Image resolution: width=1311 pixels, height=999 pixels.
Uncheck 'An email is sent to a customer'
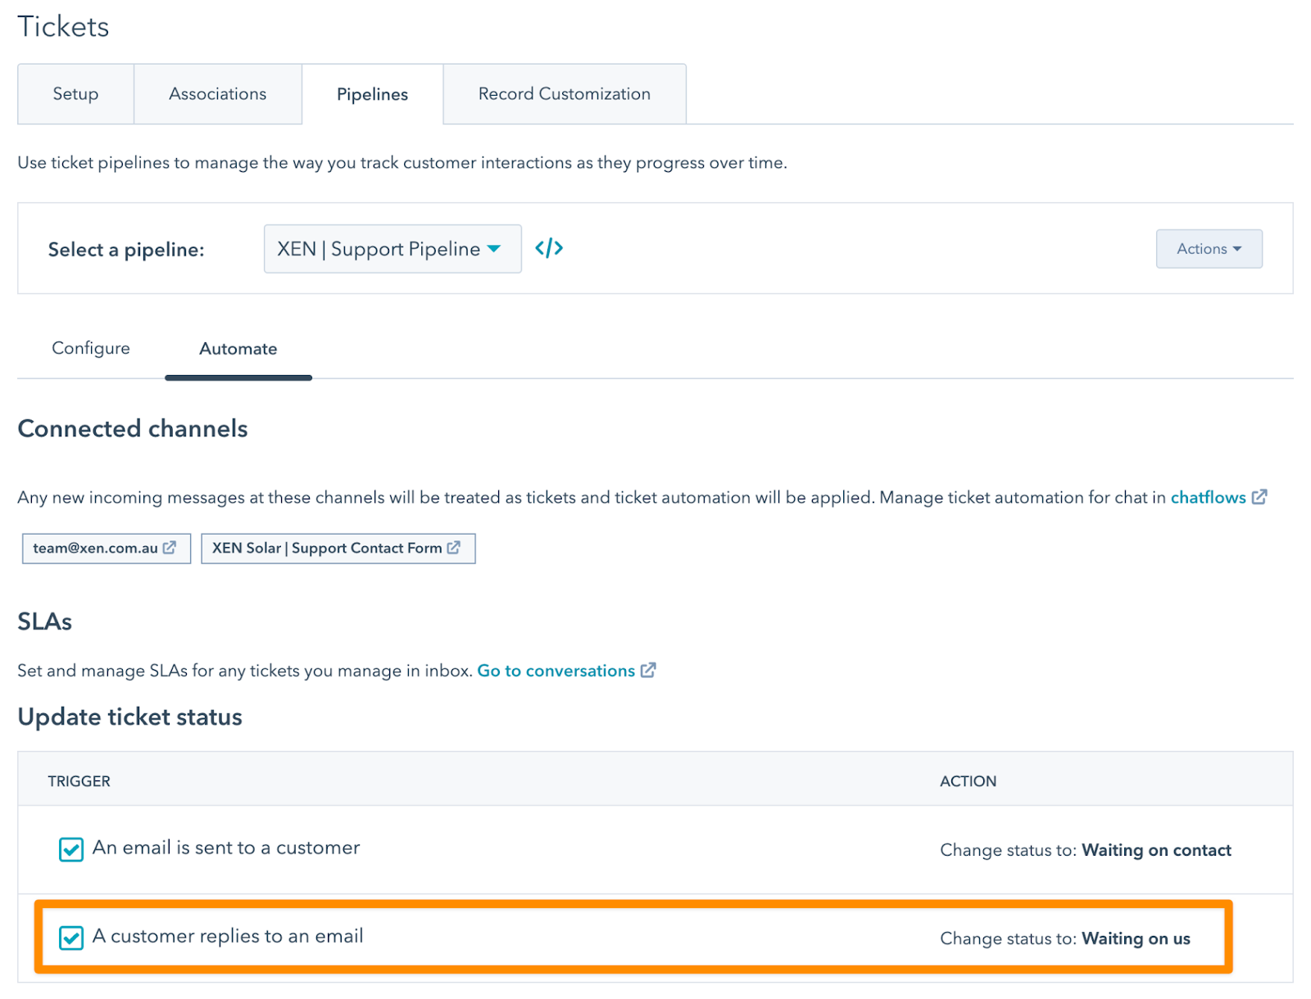click(71, 849)
